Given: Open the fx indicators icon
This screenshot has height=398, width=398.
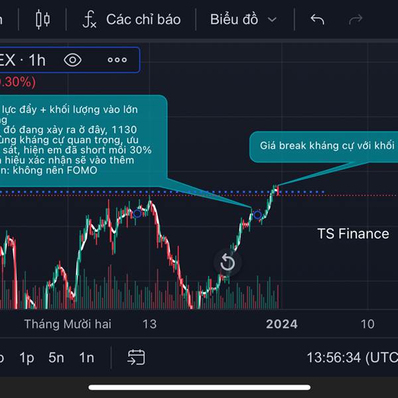Looking at the screenshot, I should [89, 19].
